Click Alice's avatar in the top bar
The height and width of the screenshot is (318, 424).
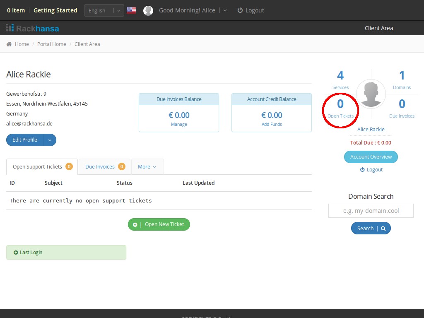[148, 10]
